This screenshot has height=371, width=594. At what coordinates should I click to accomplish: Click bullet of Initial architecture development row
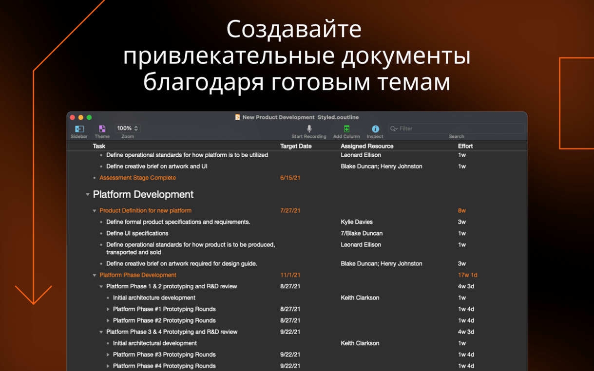point(108,298)
